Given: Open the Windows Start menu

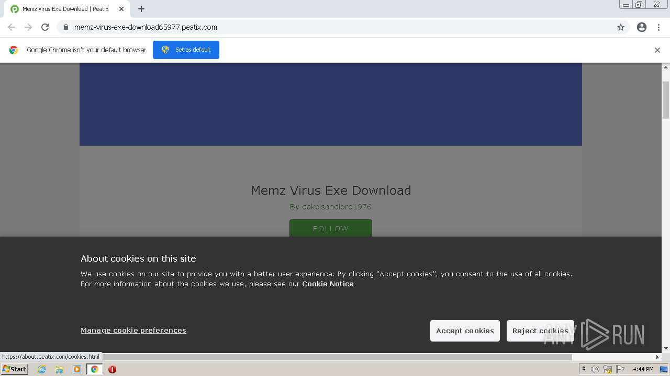Looking at the screenshot, I should pos(15,369).
